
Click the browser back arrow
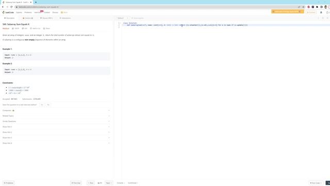3,7
